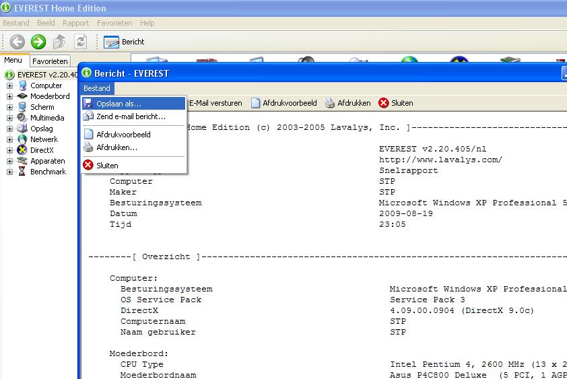Click Sluiten in the Bericht toolbar
The width and height of the screenshot is (567, 379).
(x=396, y=103)
